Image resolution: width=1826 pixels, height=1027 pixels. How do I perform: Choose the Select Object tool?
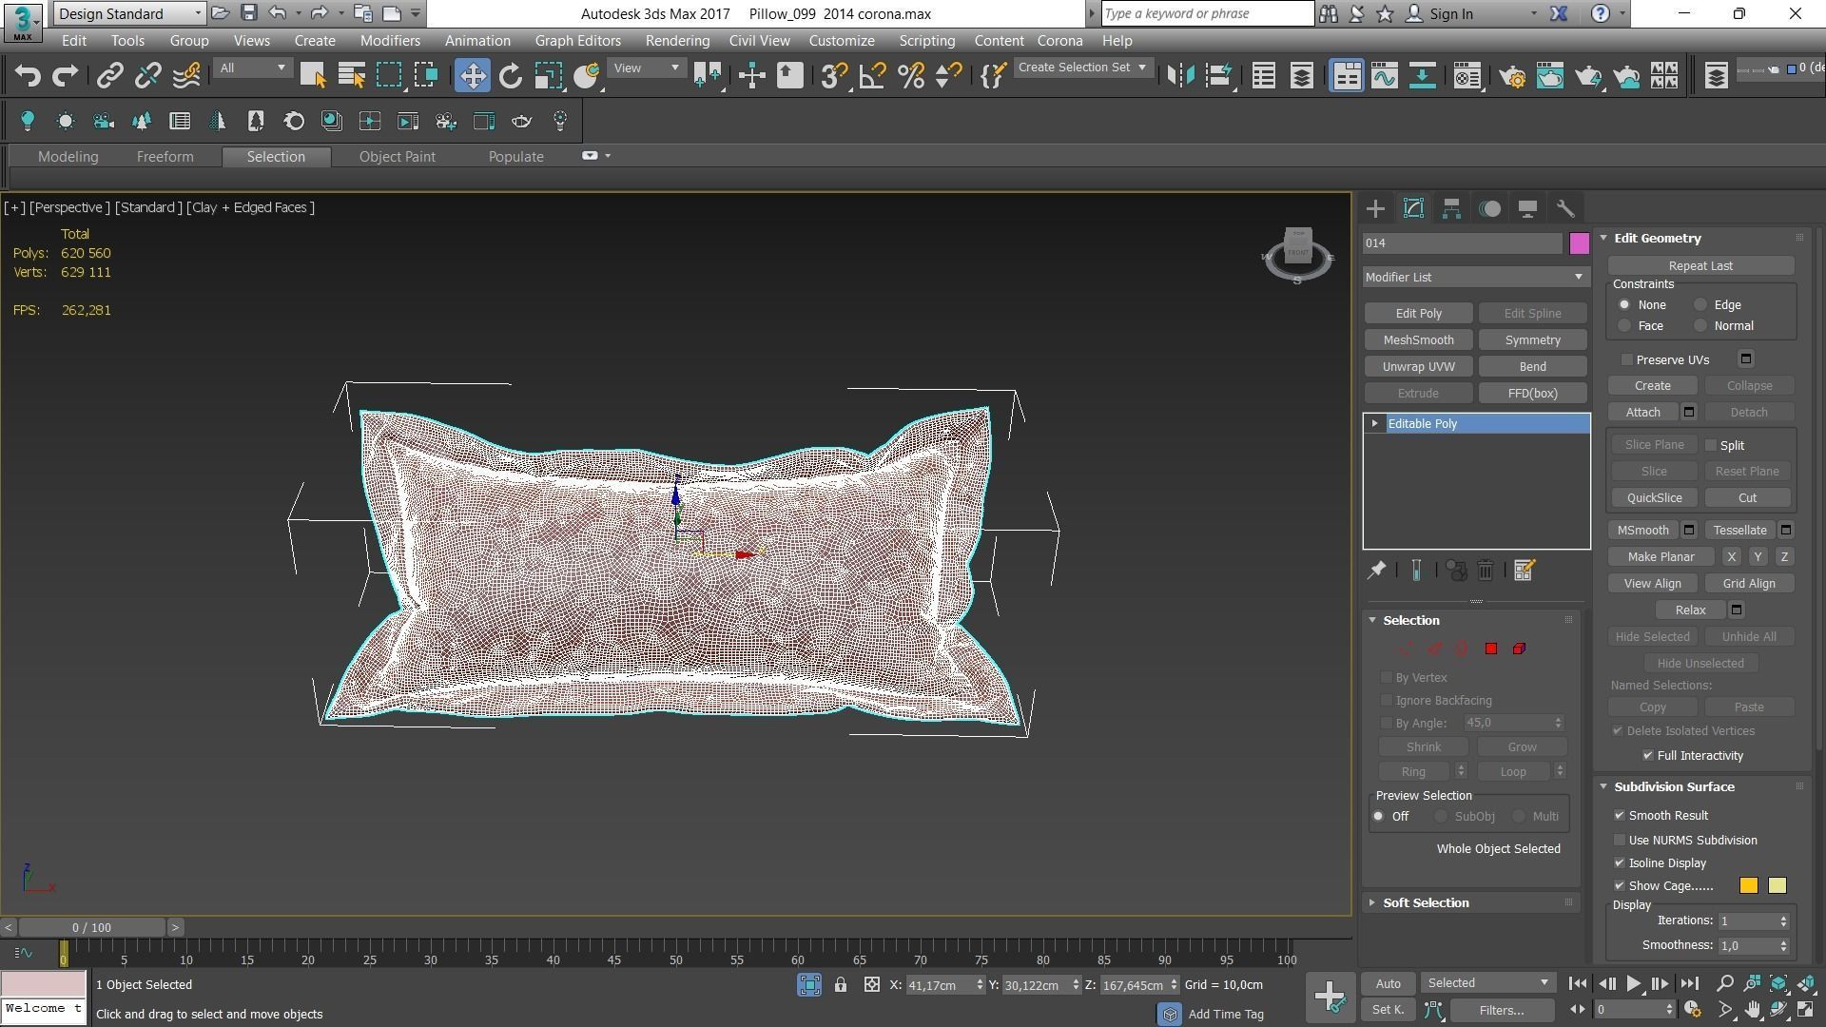[x=313, y=75]
